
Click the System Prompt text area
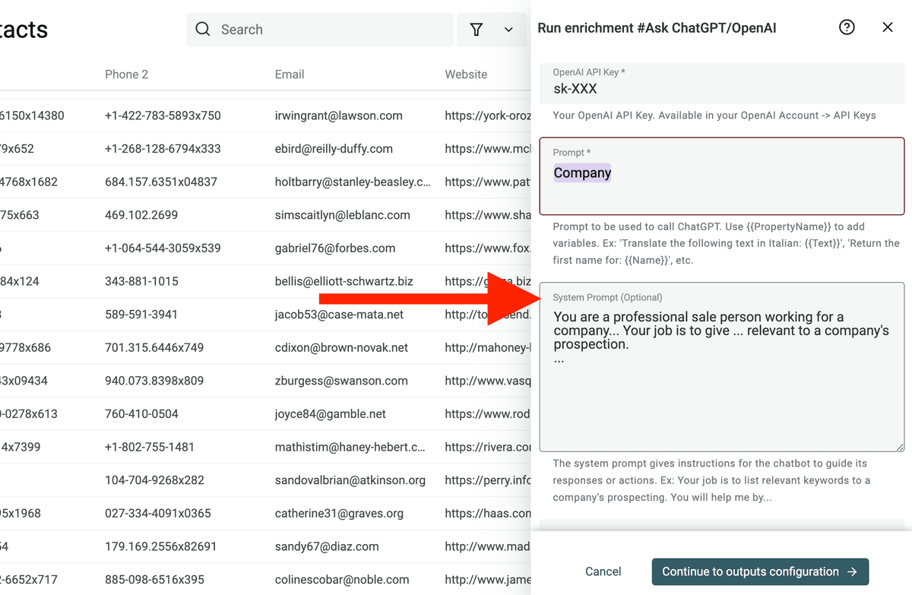pos(722,367)
